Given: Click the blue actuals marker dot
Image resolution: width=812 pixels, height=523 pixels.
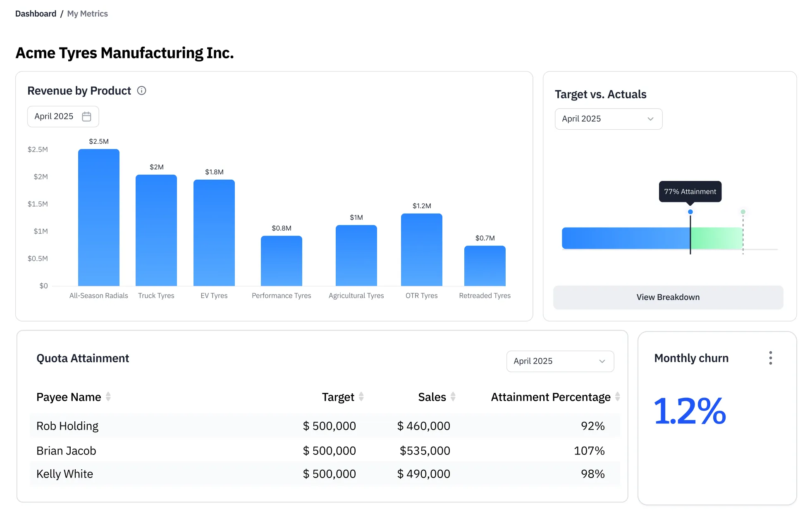Looking at the screenshot, I should (x=690, y=212).
